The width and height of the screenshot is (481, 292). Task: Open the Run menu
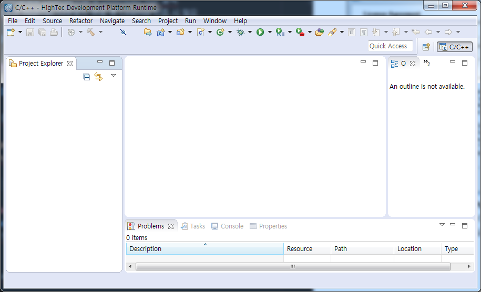[x=190, y=21]
